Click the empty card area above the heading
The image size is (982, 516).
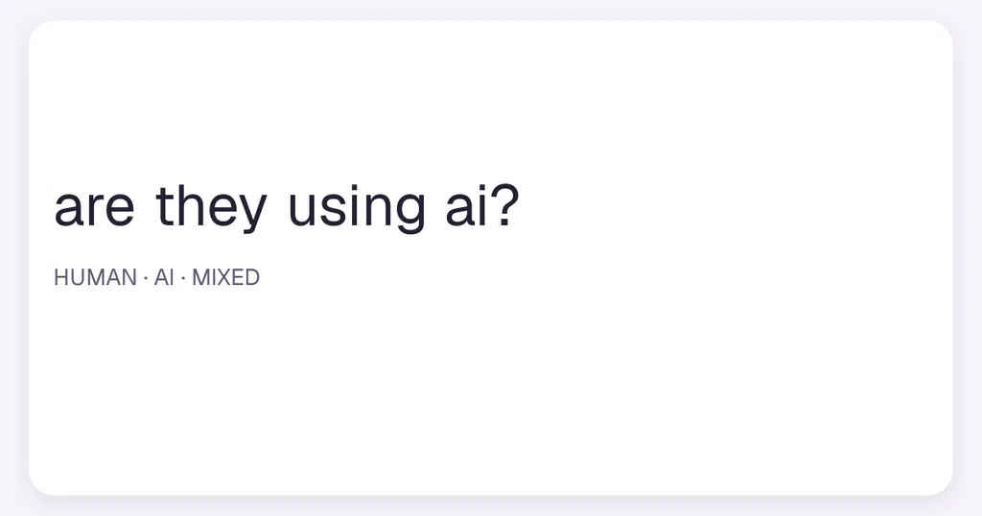pyautogui.click(x=491, y=100)
